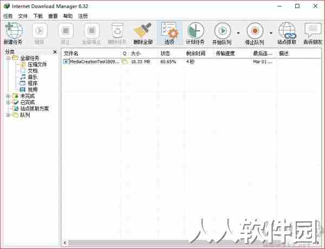Minimize the Internet Download Manager window
This screenshot has width=325, height=249.
[x=279, y=6]
